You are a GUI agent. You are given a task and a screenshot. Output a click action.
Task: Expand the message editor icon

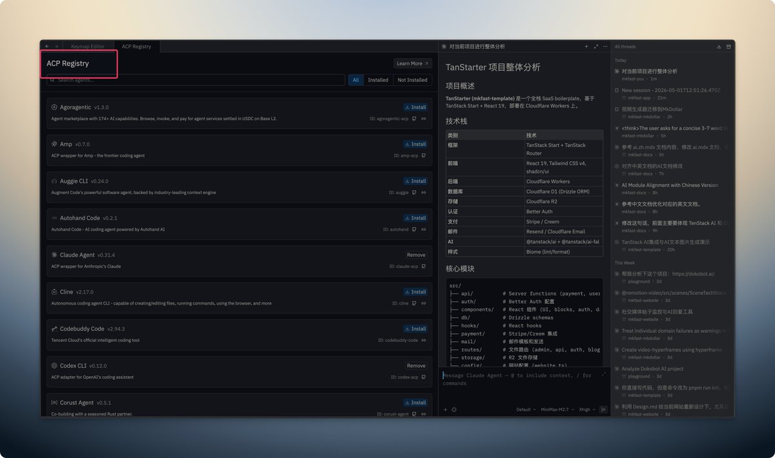604,374
